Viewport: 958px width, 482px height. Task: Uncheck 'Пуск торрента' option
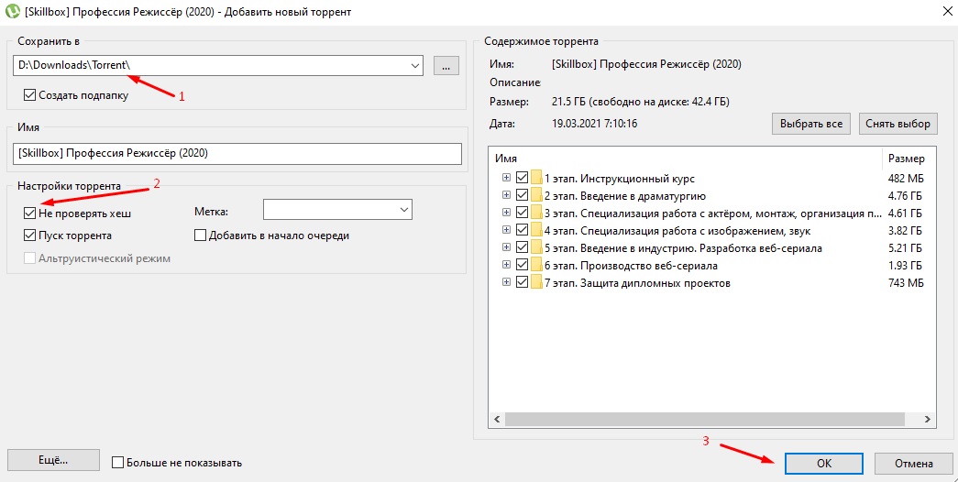tap(30, 236)
